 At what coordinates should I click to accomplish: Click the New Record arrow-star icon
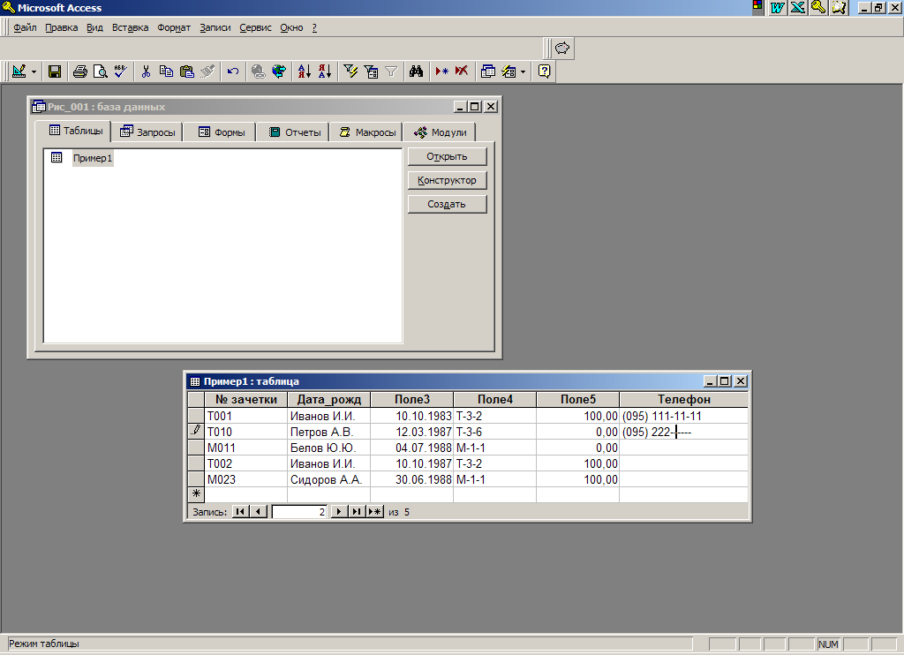(x=441, y=72)
